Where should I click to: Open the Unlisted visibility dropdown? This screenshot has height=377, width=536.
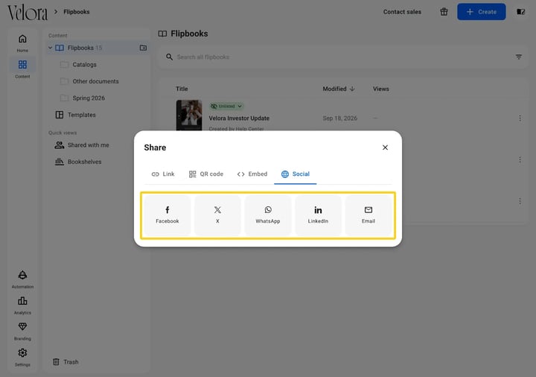tap(226, 106)
